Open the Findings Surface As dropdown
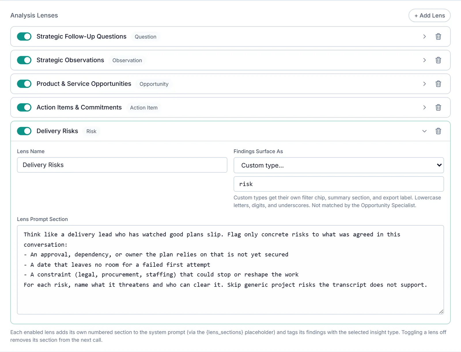The image size is (461, 352). pyautogui.click(x=339, y=165)
